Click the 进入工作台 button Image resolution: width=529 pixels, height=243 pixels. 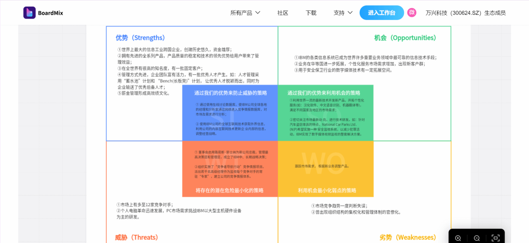[381, 13]
